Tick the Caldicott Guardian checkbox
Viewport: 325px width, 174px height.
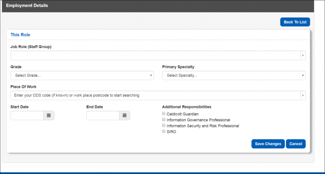click(164, 114)
